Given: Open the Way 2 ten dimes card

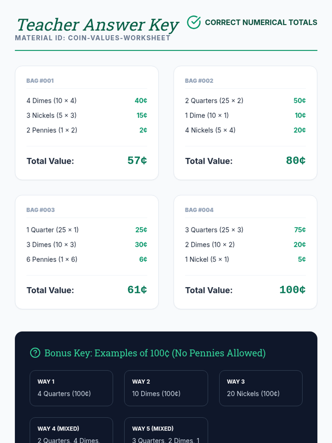Looking at the screenshot, I should (166, 388).
